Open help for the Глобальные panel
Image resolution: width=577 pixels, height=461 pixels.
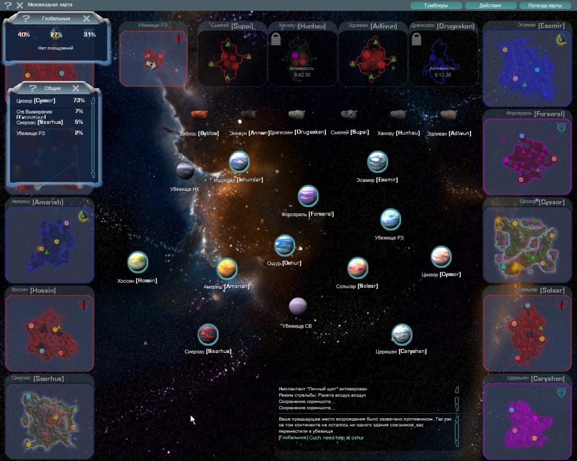tap(26, 19)
